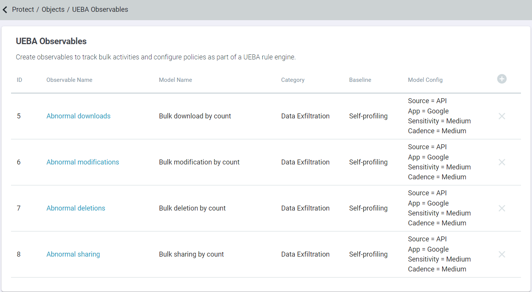The image size is (532, 292).
Task: Click the Observable Name column header
Action: [x=69, y=80]
